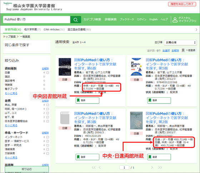Screen dimensions: 200x173
Task: Check the 文献探索 keyword checkbox
Action: (x=48, y=153)
